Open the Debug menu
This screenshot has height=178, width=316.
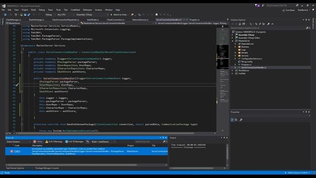41,10
